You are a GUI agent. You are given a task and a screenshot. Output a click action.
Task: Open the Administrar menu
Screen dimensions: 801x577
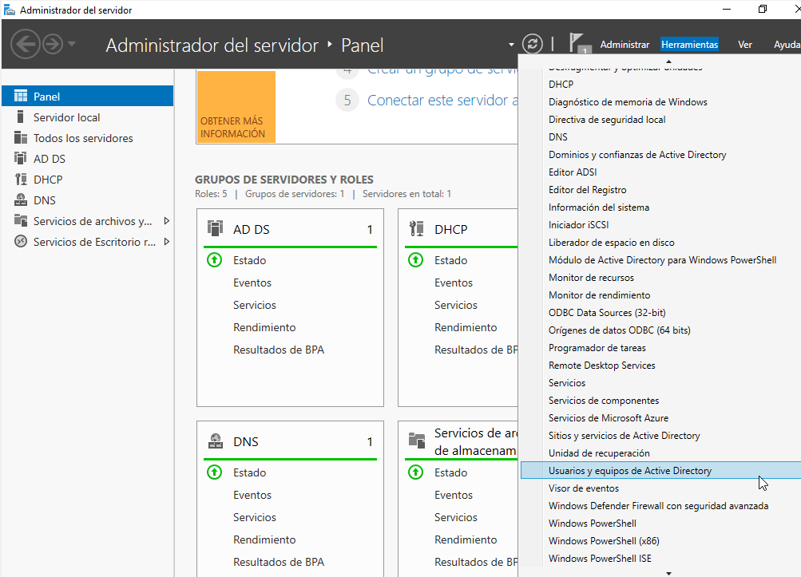(x=625, y=45)
